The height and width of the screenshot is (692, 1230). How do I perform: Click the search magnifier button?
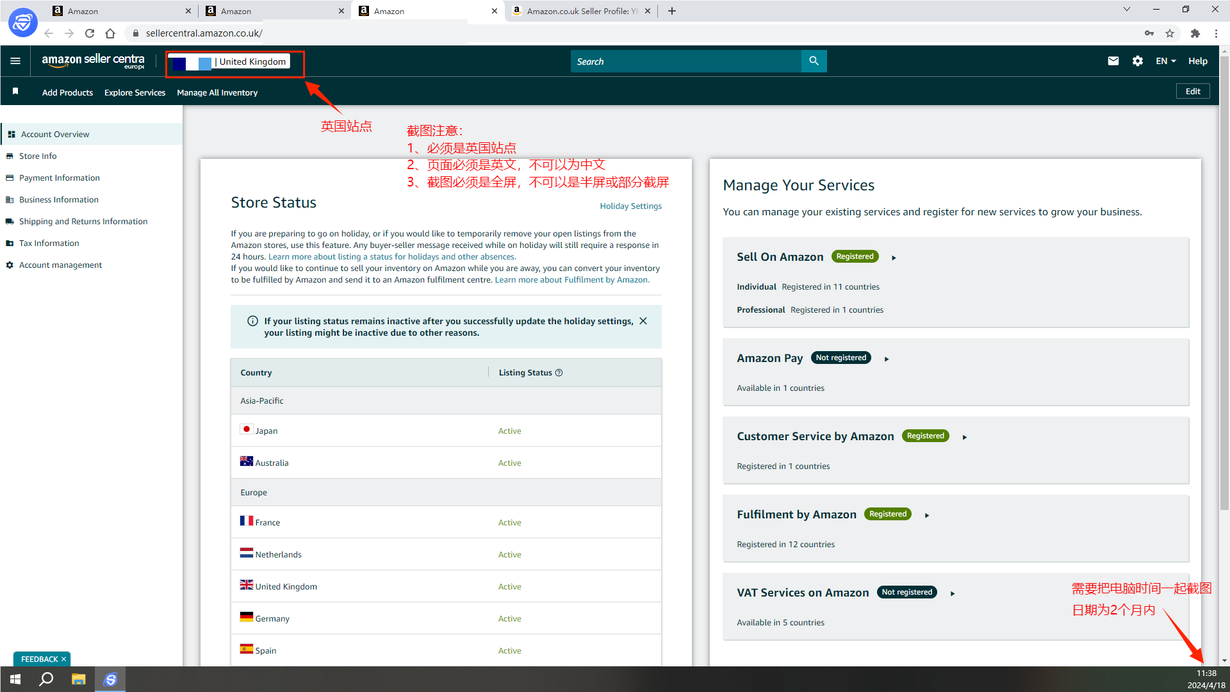pyautogui.click(x=814, y=61)
